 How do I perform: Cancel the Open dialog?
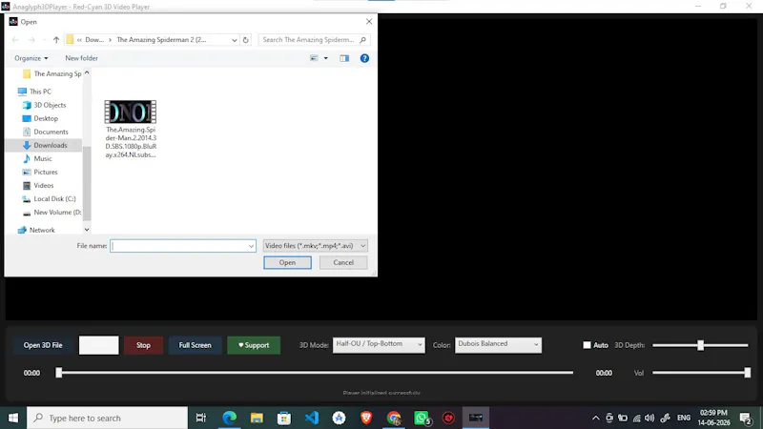pyautogui.click(x=343, y=263)
